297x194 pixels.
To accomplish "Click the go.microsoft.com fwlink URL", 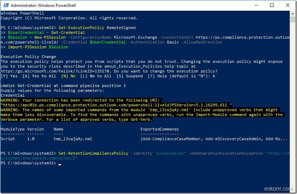I will [55, 71].
